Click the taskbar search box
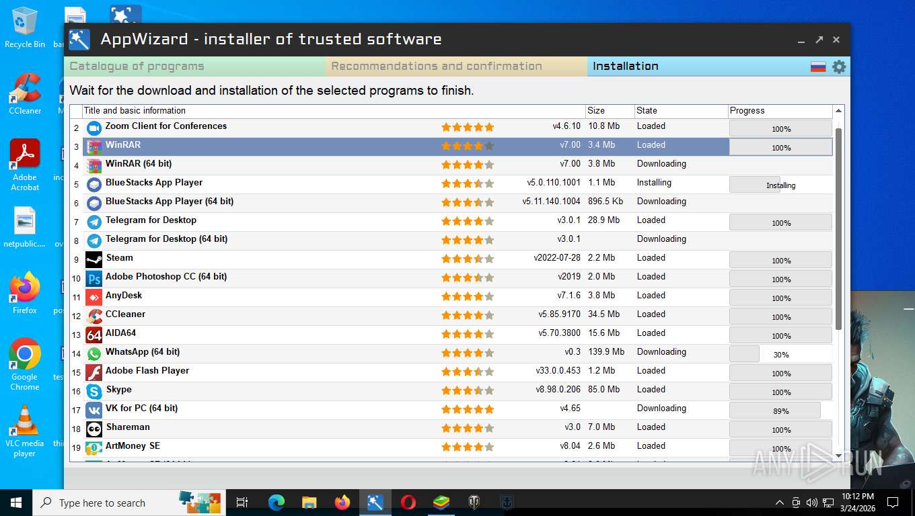This screenshot has width=915, height=516. 128,502
